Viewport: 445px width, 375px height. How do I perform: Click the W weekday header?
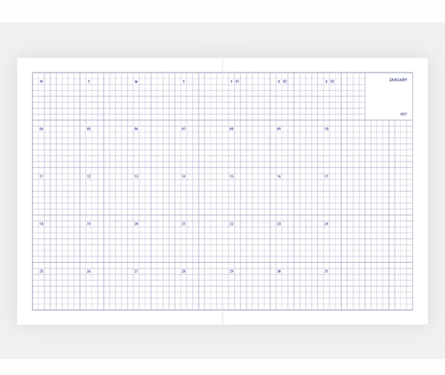pyautogui.click(x=136, y=82)
